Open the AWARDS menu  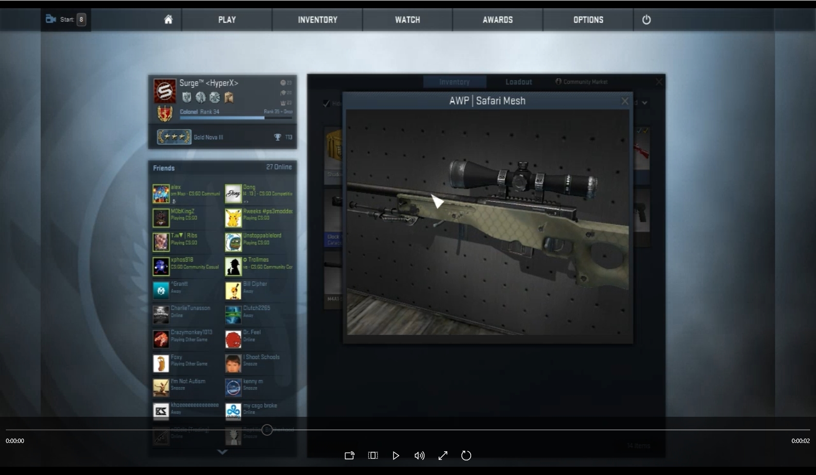pos(498,20)
